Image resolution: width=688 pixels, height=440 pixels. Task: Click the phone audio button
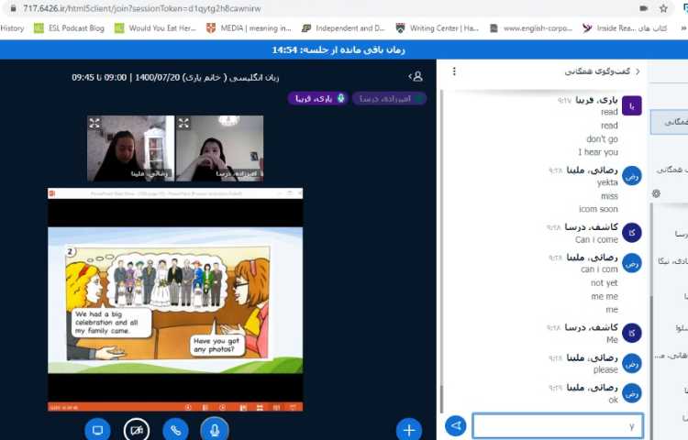(x=175, y=429)
